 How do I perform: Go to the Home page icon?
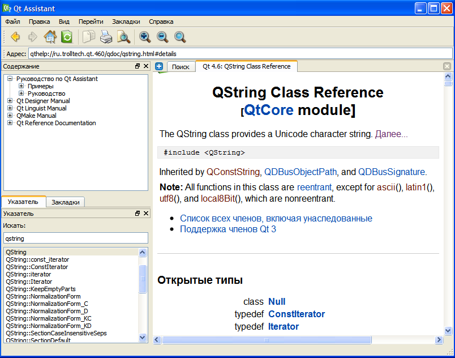click(x=50, y=37)
